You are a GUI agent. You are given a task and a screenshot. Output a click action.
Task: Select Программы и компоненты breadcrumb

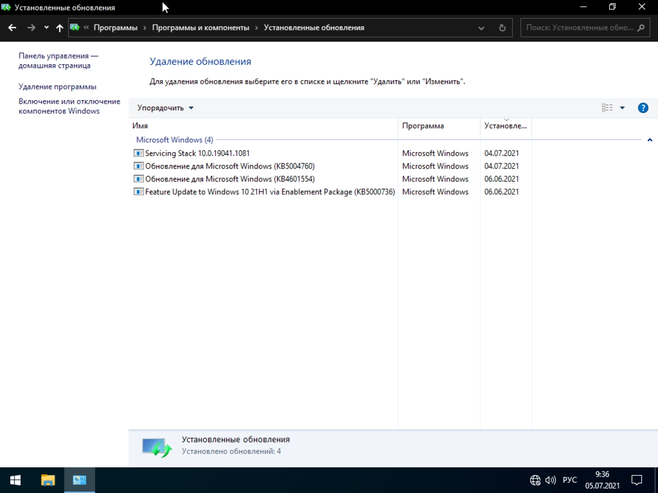200,28
